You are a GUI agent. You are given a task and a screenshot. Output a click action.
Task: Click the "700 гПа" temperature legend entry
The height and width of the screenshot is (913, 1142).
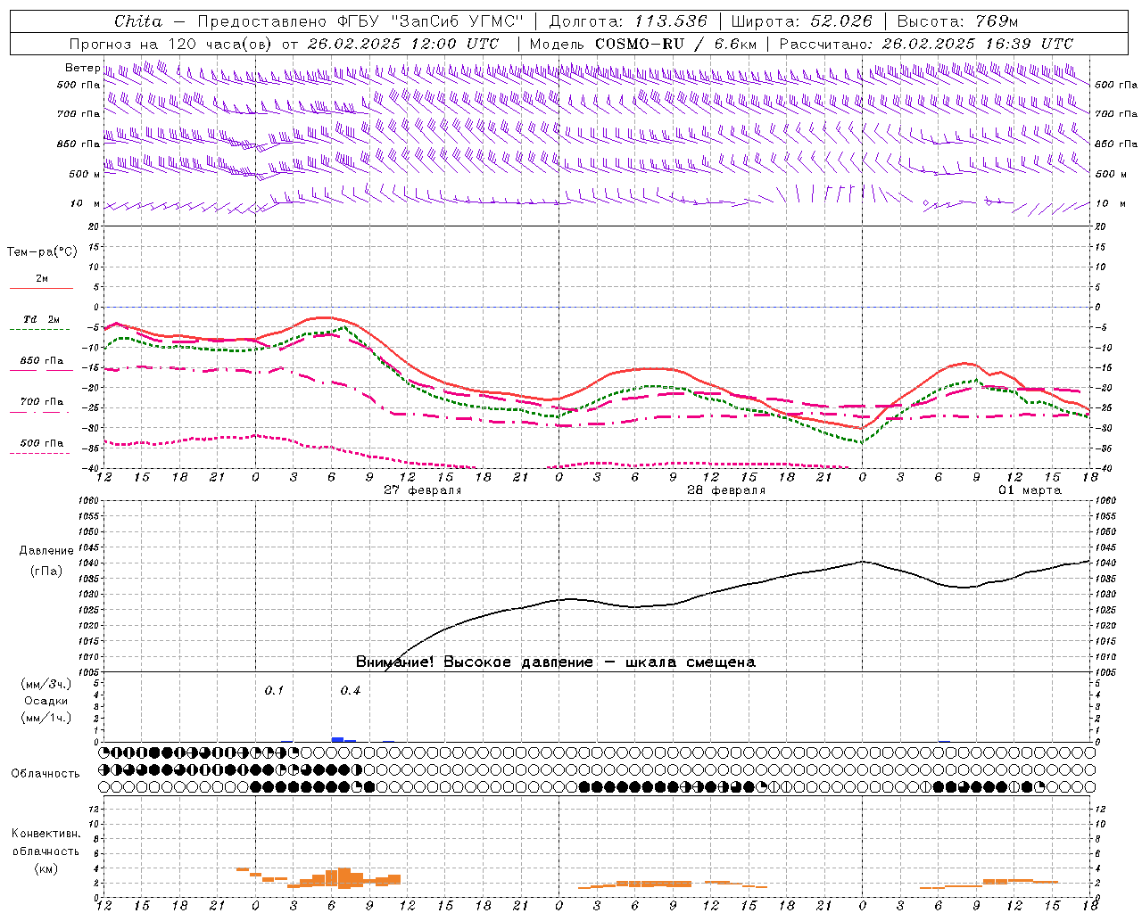coord(42,402)
